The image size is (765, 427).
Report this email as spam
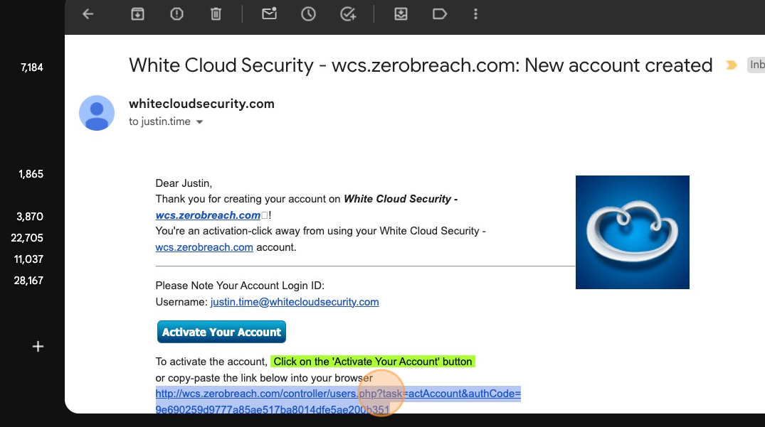coord(177,14)
